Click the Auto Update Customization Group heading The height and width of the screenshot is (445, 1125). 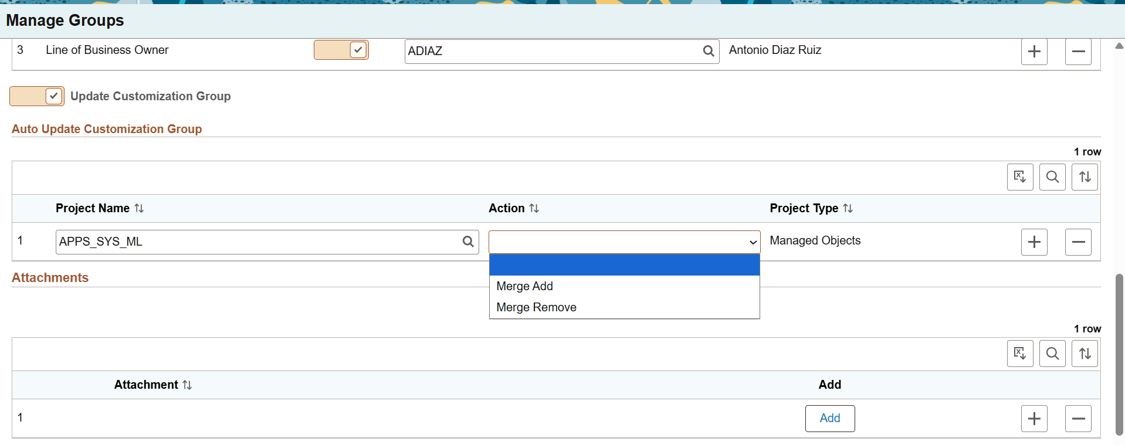(x=107, y=129)
